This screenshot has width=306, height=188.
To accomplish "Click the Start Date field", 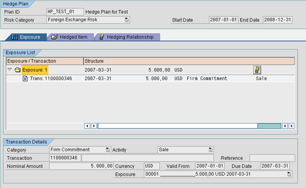I will click(x=223, y=20).
